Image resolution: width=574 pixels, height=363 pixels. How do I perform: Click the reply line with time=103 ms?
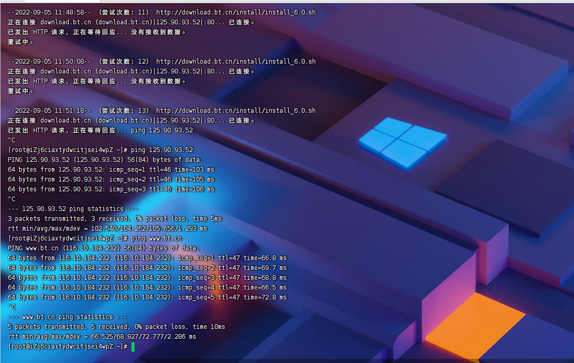(x=111, y=170)
